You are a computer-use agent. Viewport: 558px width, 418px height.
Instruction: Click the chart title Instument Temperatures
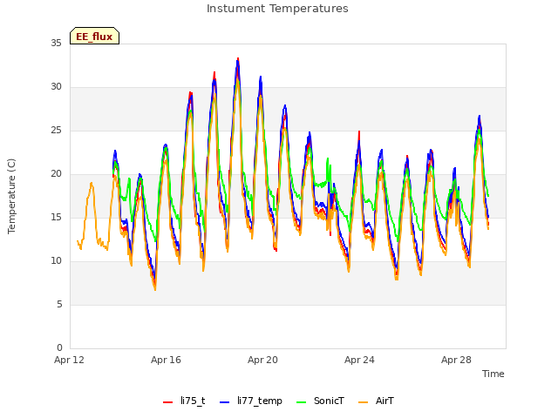pyautogui.click(x=277, y=9)
